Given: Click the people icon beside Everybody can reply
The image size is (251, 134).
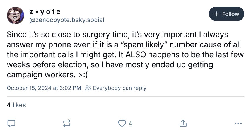Looking at the screenshot, I should point(88,88).
